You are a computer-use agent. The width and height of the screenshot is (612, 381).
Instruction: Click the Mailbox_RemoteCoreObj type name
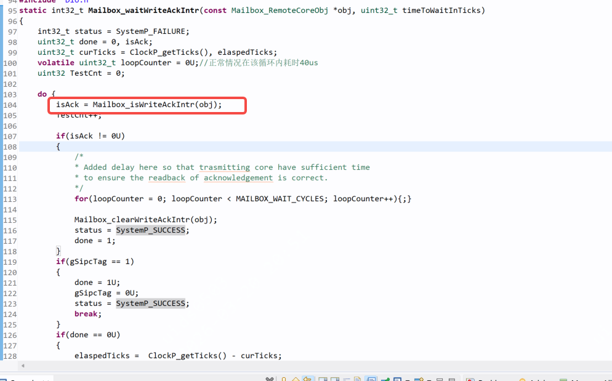[280, 10]
